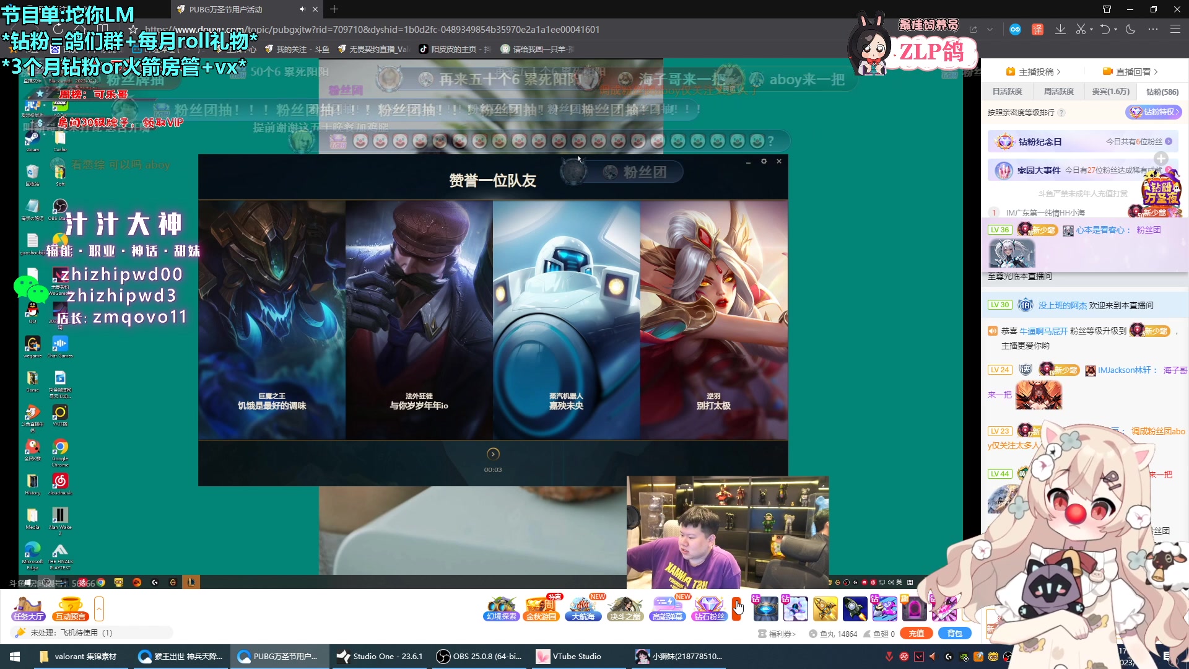Open the 互动预言 icon
This screenshot has width=1189, height=669.
point(71,609)
